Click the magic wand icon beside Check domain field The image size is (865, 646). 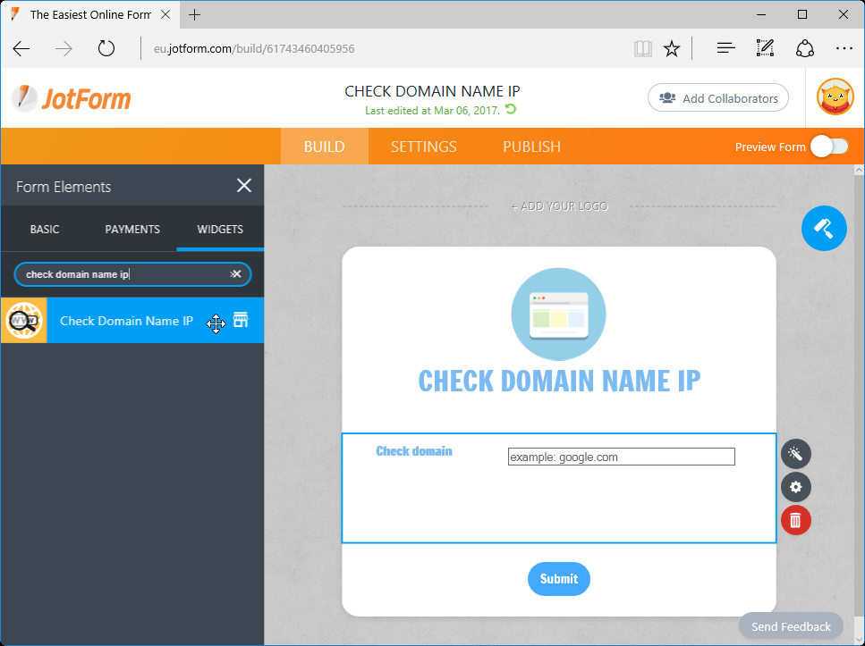[795, 454]
